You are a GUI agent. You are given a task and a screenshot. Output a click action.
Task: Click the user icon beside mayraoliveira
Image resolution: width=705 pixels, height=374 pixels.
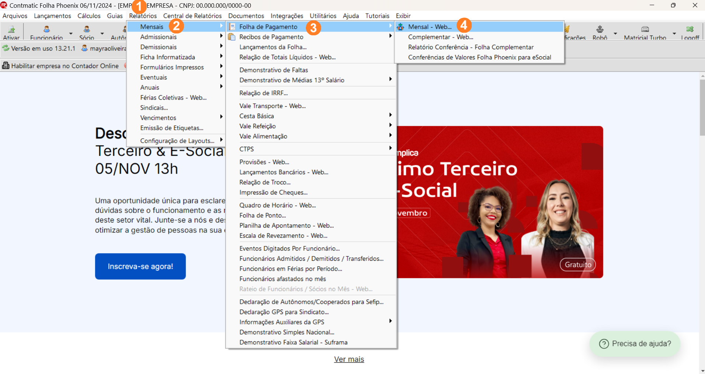84,48
